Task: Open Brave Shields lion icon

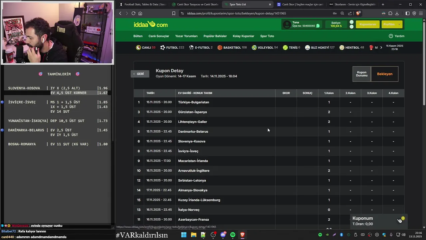Action: (x=358, y=13)
